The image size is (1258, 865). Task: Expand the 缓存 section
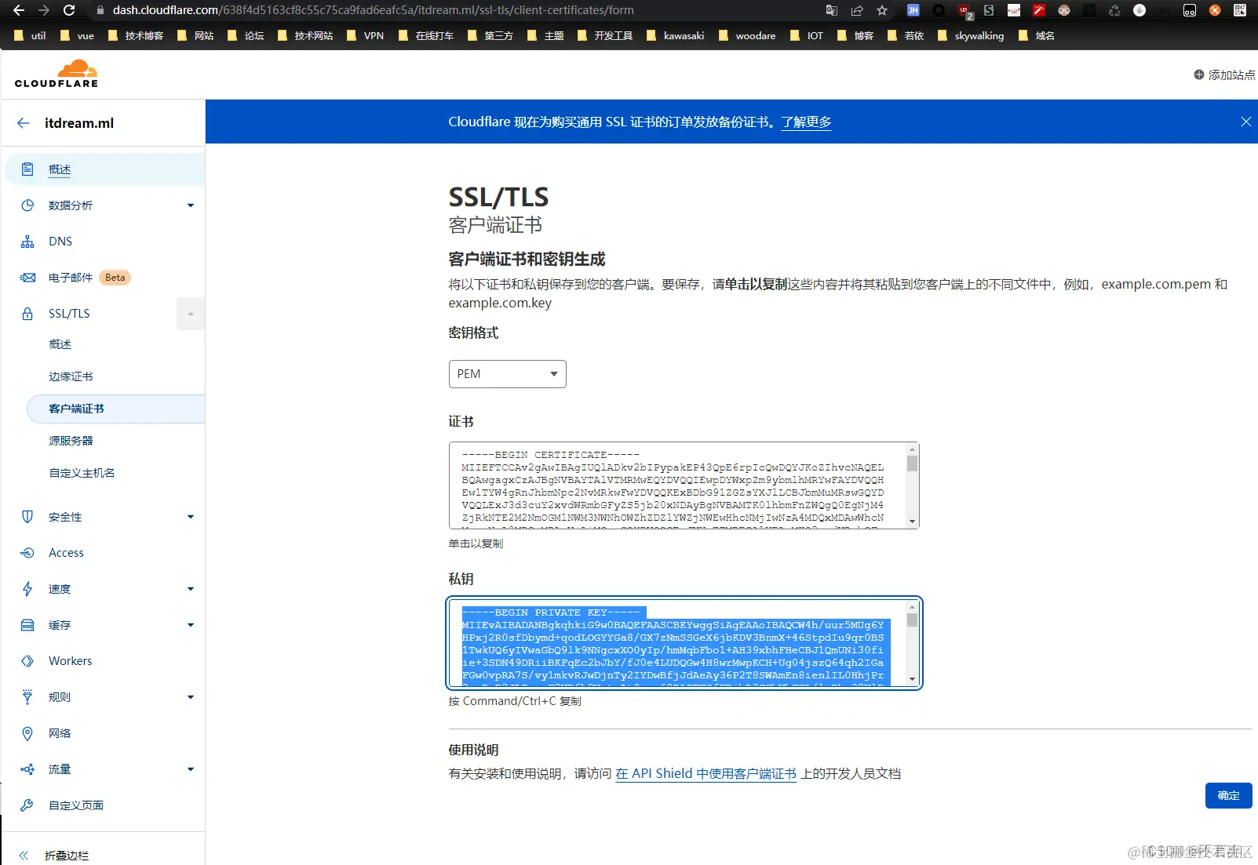[59, 625]
